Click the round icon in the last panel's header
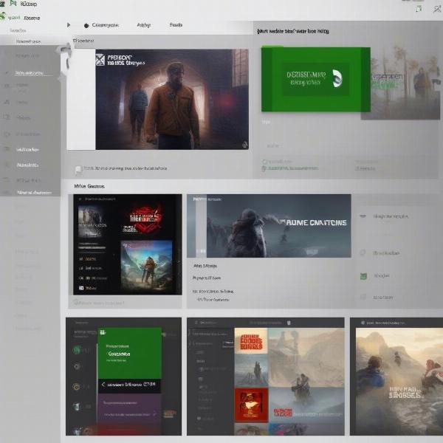Image resolution: width=443 pixels, height=443 pixels. (363, 323)
